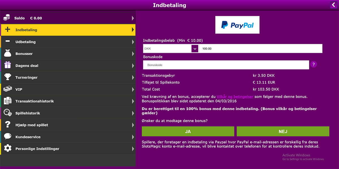Open Dagens deal menu entry

click(68, 66)
